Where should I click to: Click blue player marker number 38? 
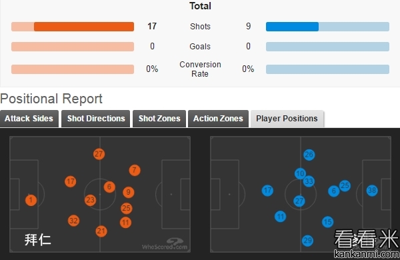(x=372, y=191)
